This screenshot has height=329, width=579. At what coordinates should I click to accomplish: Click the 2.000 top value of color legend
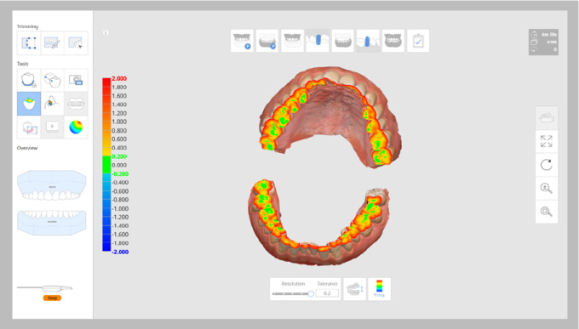(x=119, y=78)
